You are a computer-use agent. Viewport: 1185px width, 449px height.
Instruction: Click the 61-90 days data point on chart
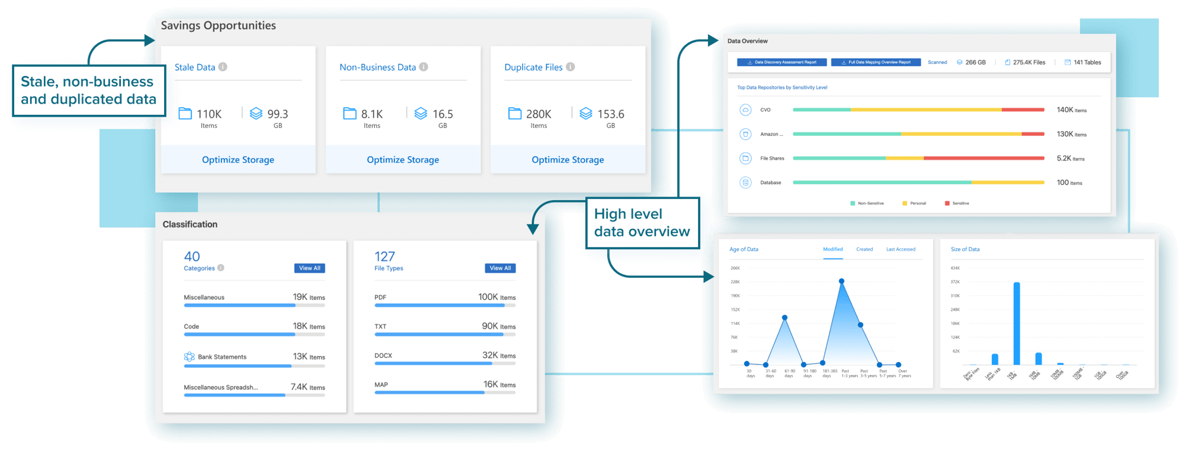tap(784, 317)
